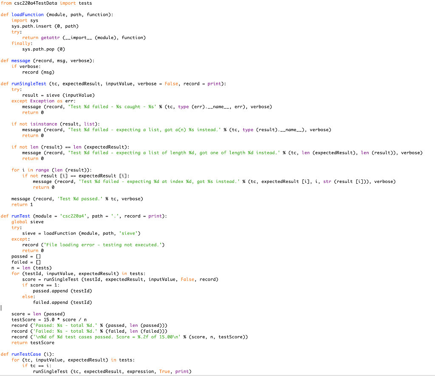Click 'score = runSingleTest (testId, ...' line

[x=120, y=280]
